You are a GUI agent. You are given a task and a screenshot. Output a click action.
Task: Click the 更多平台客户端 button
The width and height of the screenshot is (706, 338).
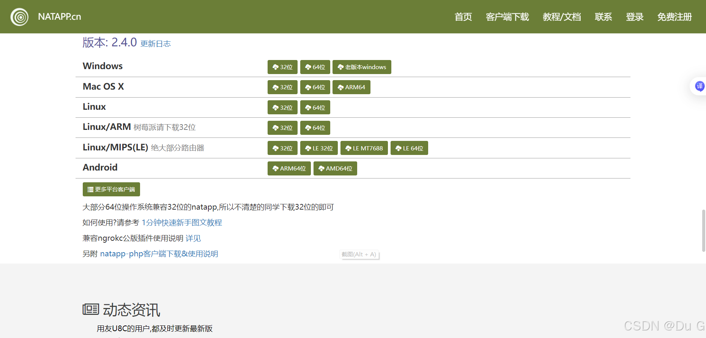point(111,189)
